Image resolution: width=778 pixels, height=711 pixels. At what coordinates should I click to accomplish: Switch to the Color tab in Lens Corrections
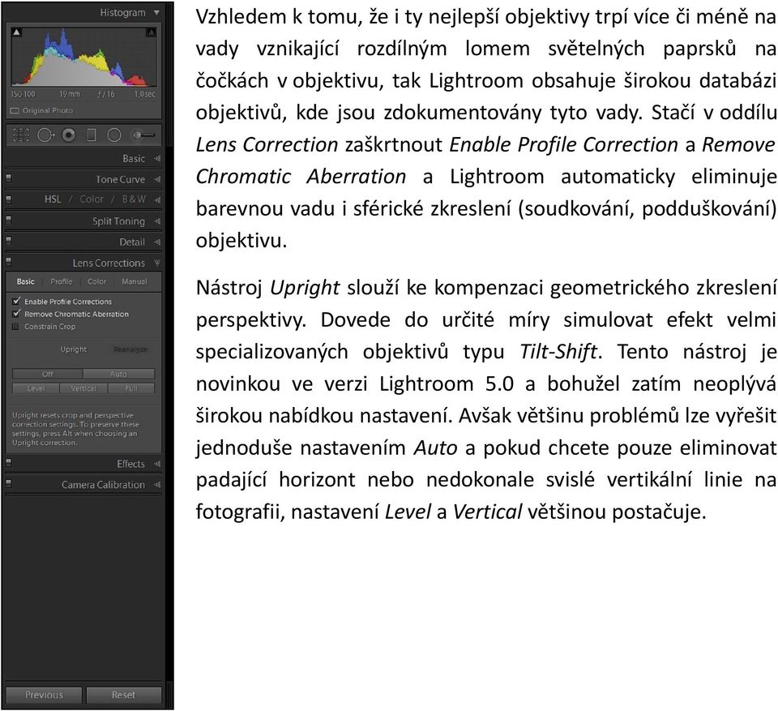96,281
